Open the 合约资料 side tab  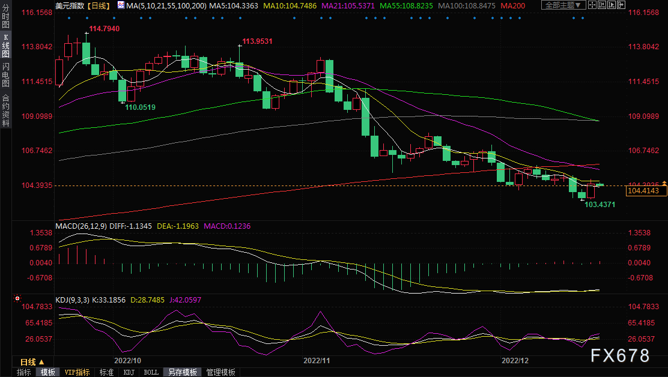point(5,110)
